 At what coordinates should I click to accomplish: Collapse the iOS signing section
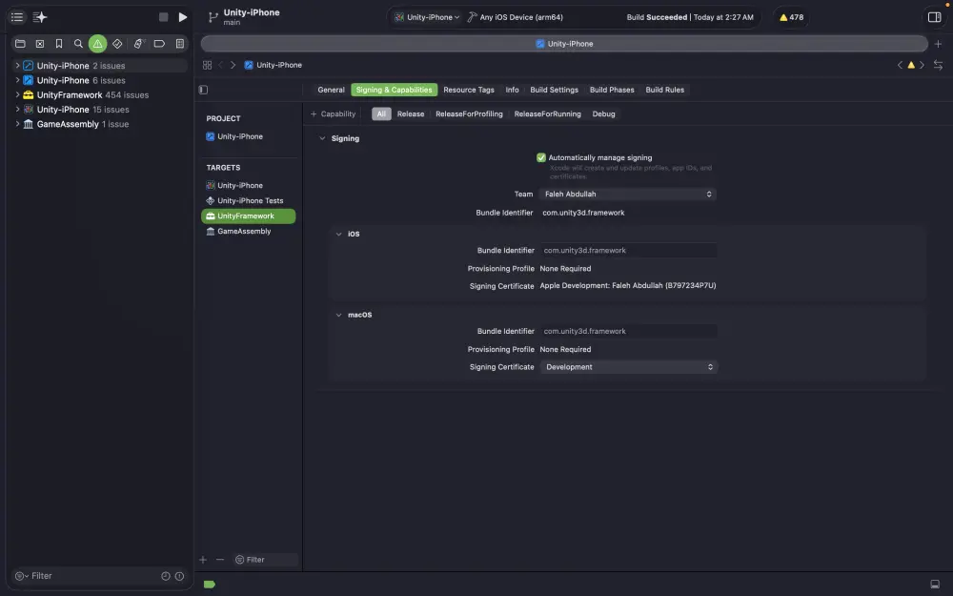tap(338, 235)
